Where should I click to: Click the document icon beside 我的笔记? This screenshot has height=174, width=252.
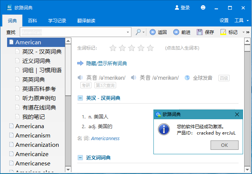[x=17, y=116]
